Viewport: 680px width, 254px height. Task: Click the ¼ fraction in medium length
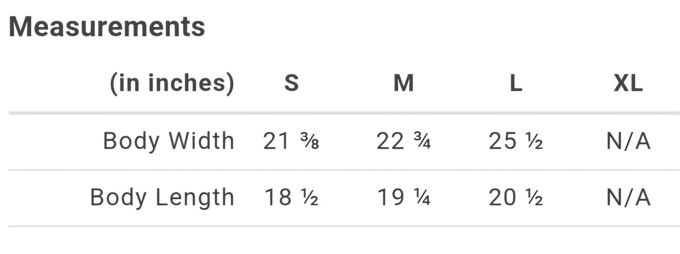pyautogui.click(x=421, y=198)
